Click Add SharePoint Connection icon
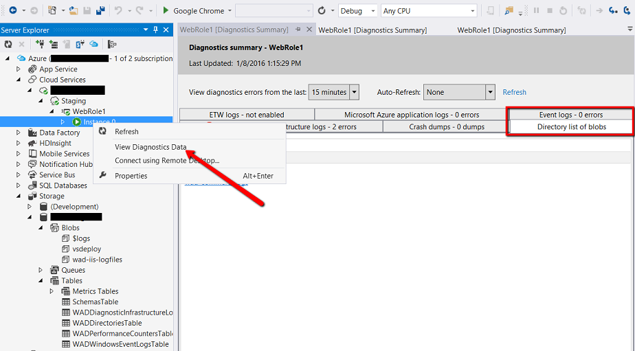 click(80, 44)
